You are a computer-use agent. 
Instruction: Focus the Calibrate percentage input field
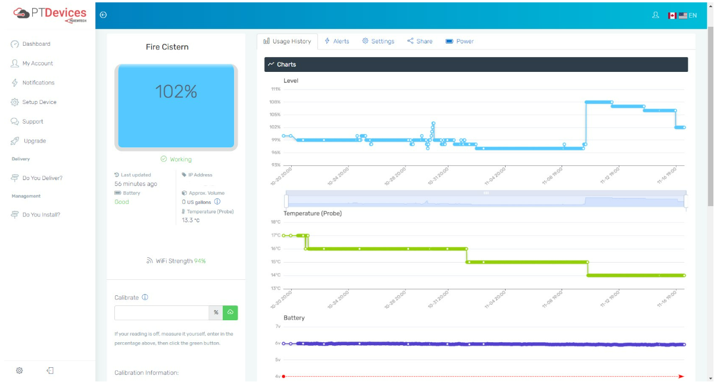pos(161,313)
